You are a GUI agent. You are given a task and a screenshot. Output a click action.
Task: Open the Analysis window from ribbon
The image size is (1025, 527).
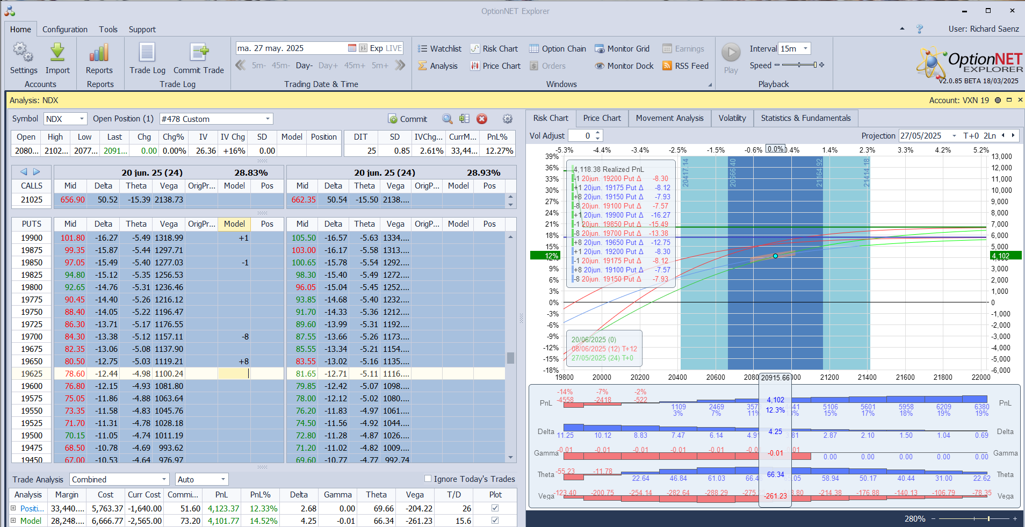pyautogui.click(x=438, y=66)
